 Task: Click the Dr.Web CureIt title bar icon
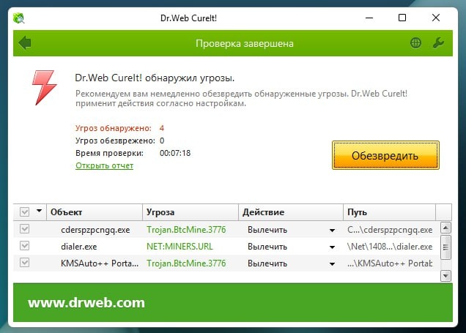19,18
